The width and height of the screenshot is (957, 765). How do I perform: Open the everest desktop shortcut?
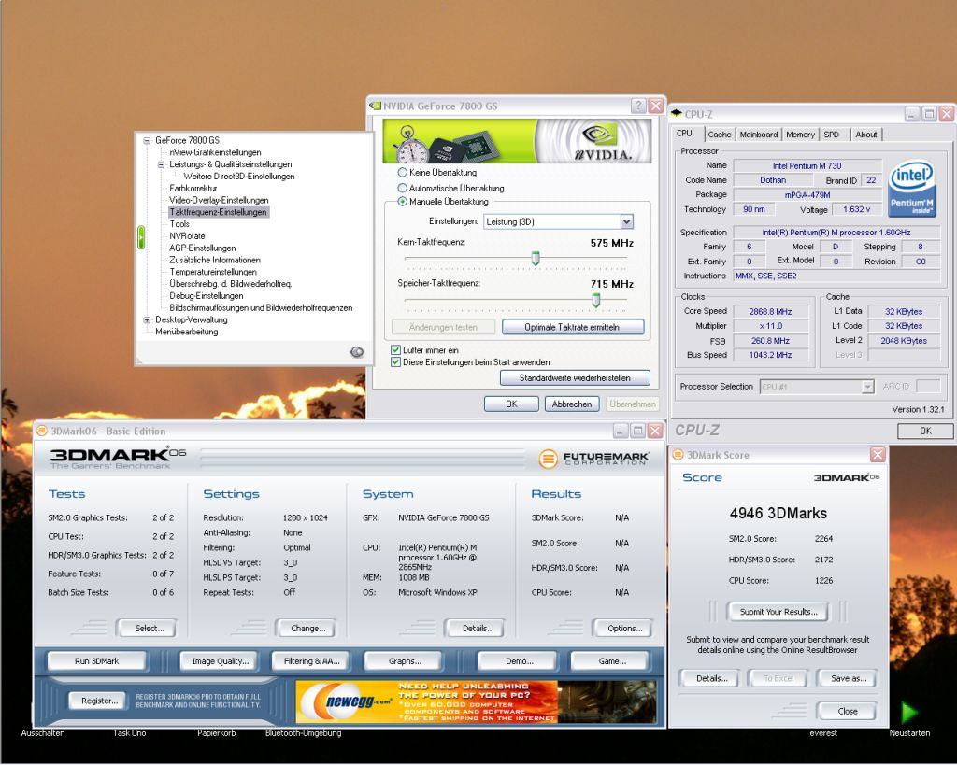pos(823,733)
